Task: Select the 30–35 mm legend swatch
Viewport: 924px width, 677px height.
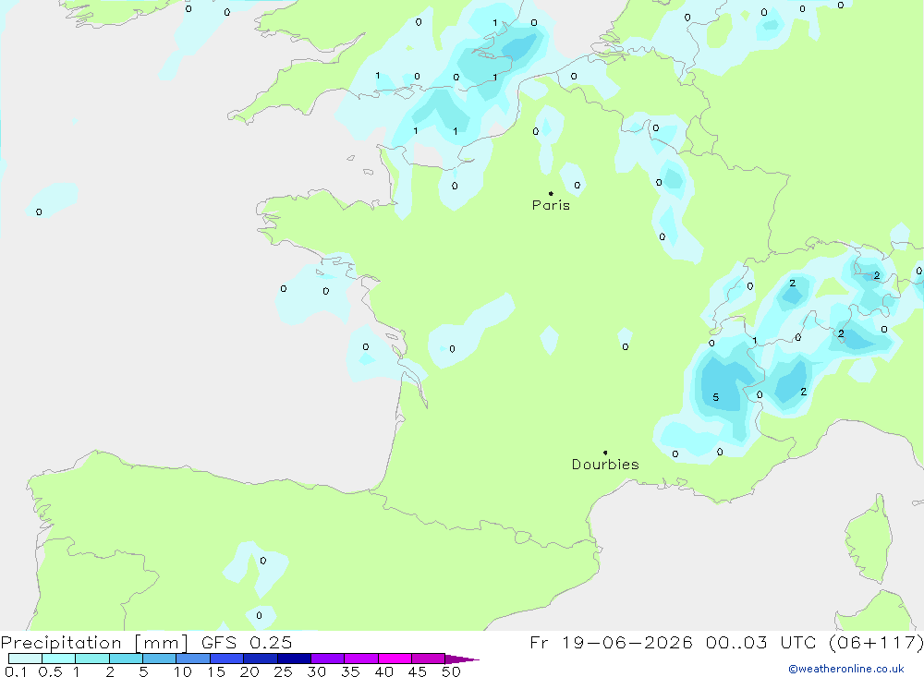Action: (x=328, y=659)
